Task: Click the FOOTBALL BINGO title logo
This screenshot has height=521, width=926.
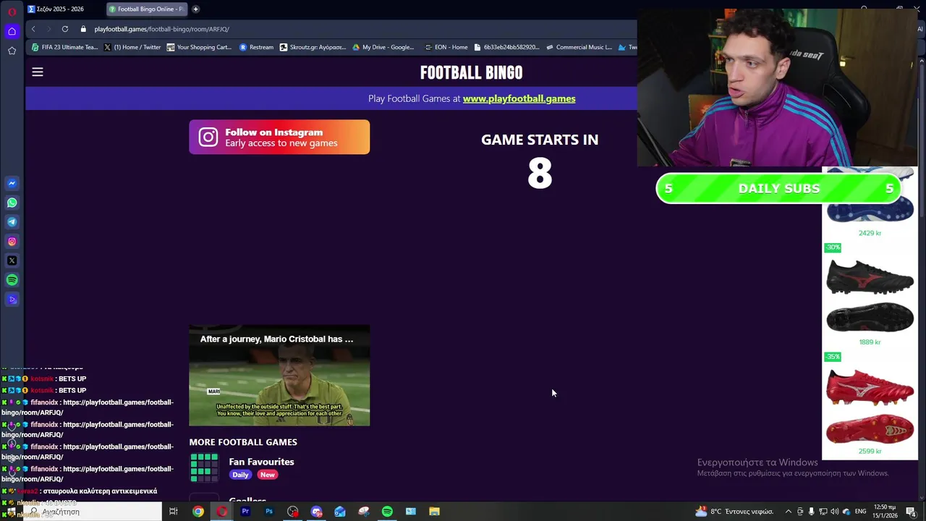Action: pyautogui.click(x=471, y=72)
